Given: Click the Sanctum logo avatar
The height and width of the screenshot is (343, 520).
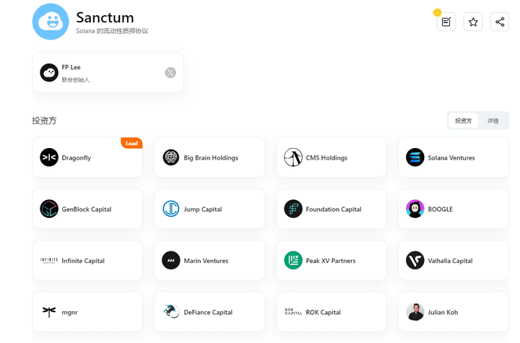Looking at the screenshot, I should tap(51, 22).
